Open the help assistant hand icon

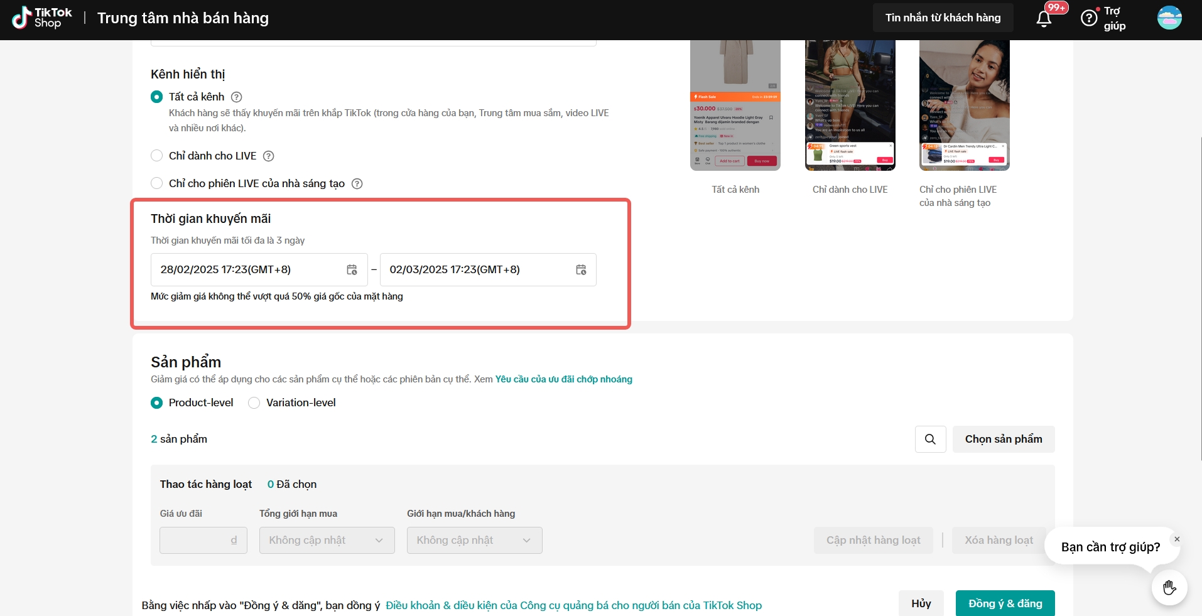pyautogui.click(x=1169, y=588)
